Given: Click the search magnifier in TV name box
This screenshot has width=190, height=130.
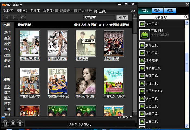Looking at the screenshot, I should coord(186,17).
